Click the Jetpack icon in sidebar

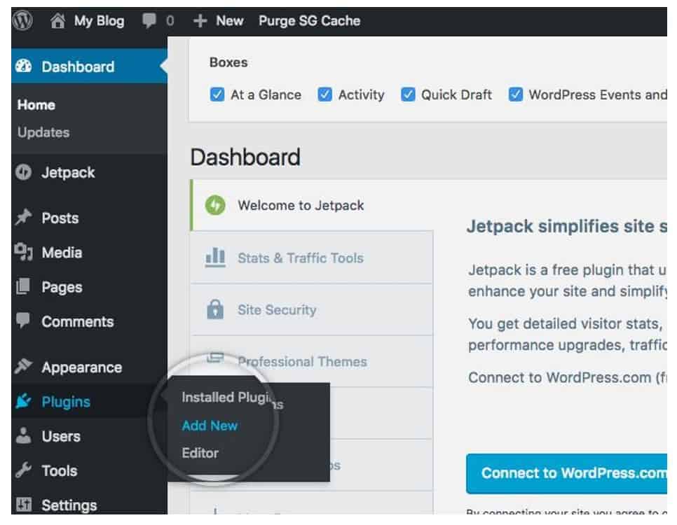(x=23, y=172)
